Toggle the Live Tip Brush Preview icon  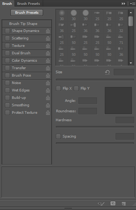101,204
